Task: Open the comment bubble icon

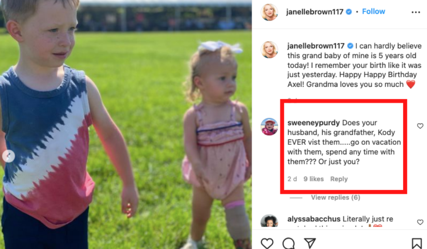Action: coord(289,243)
